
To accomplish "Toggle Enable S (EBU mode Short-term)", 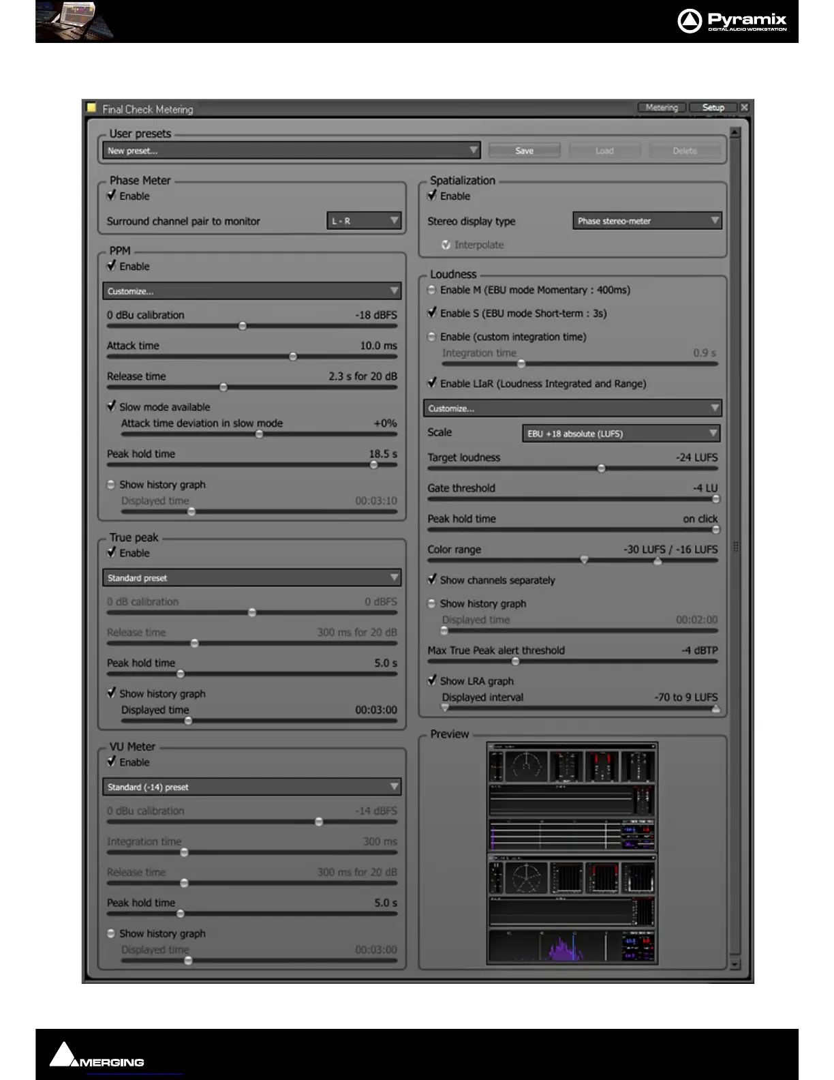I will click(432, 313).
